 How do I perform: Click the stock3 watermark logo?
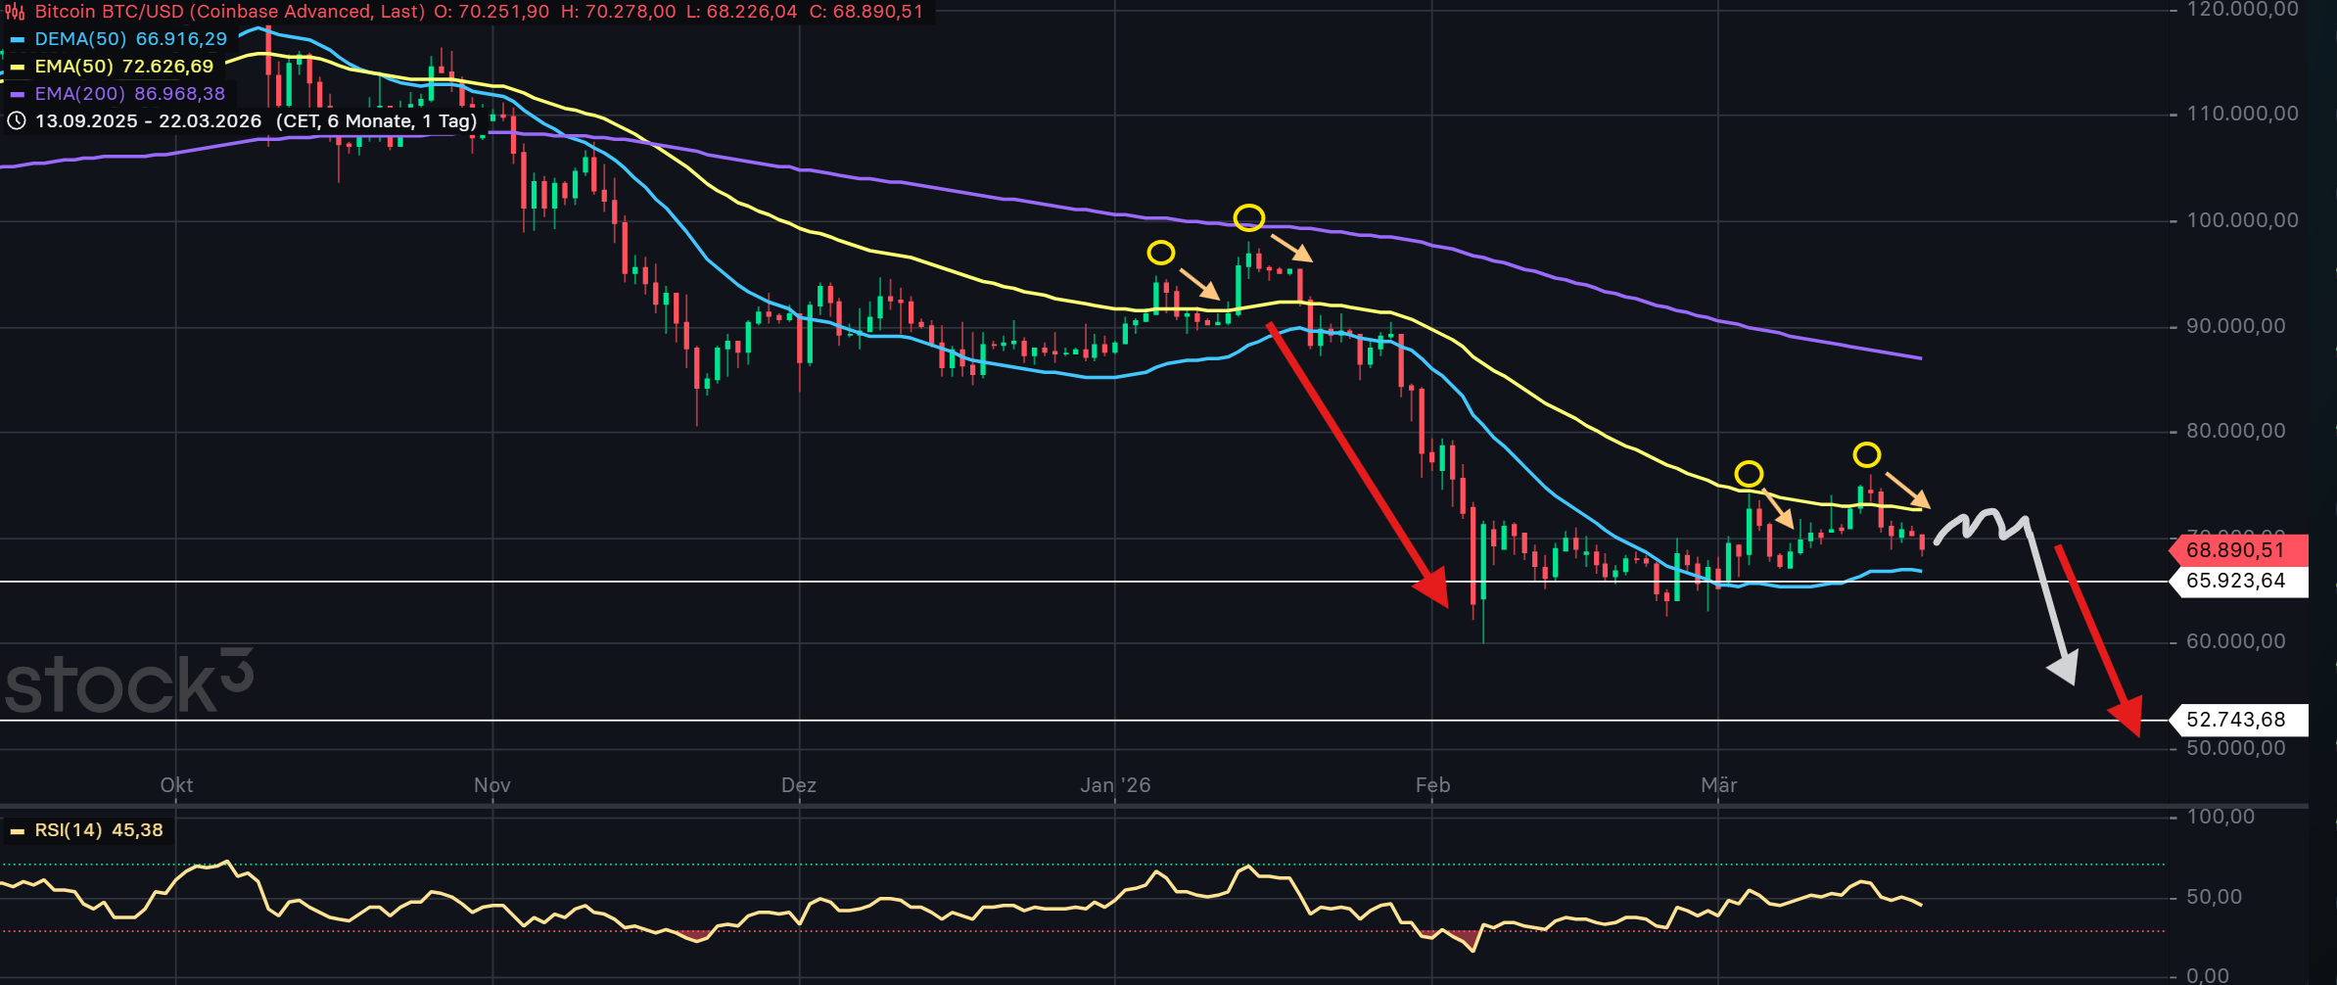pyautogui.click(x=129, y=681)
